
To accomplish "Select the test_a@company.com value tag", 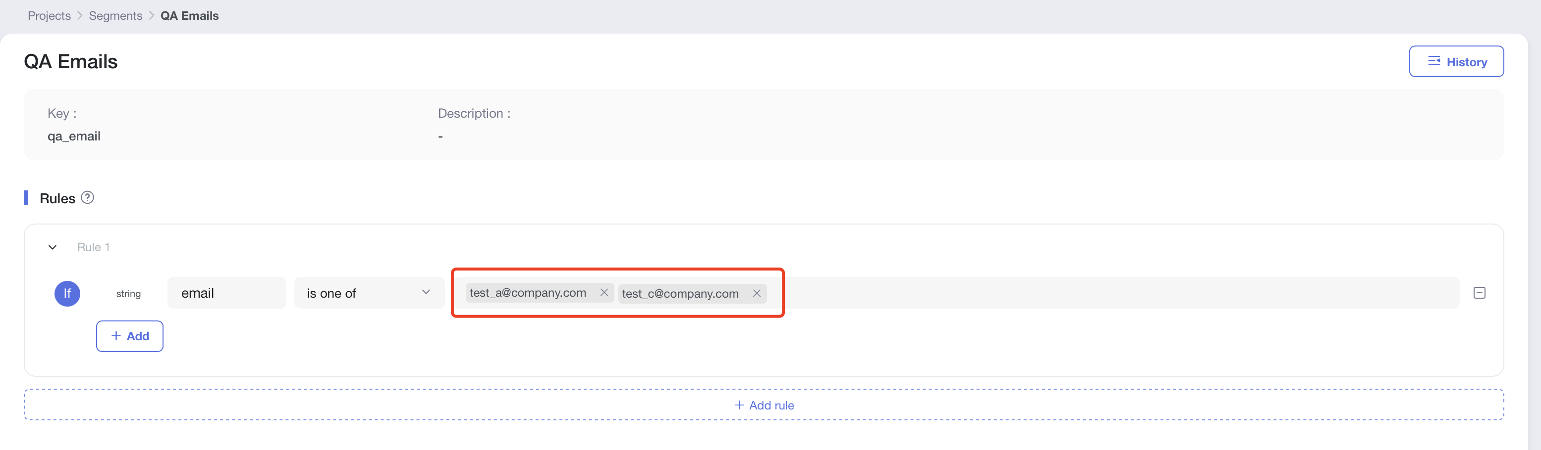I will (527, 292).
